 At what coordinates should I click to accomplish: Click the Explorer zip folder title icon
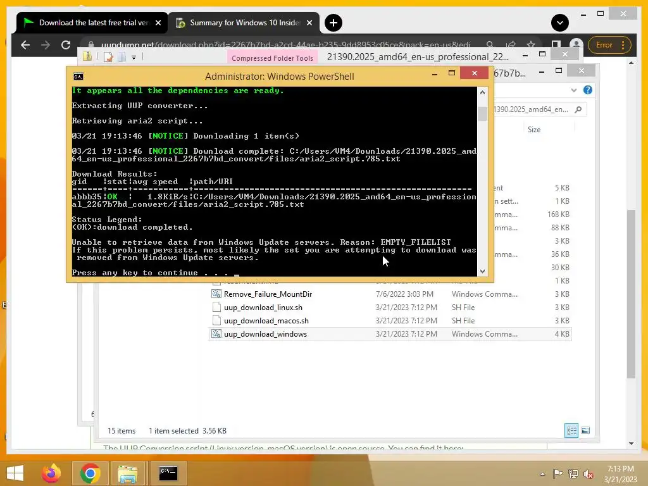[87, 56]
